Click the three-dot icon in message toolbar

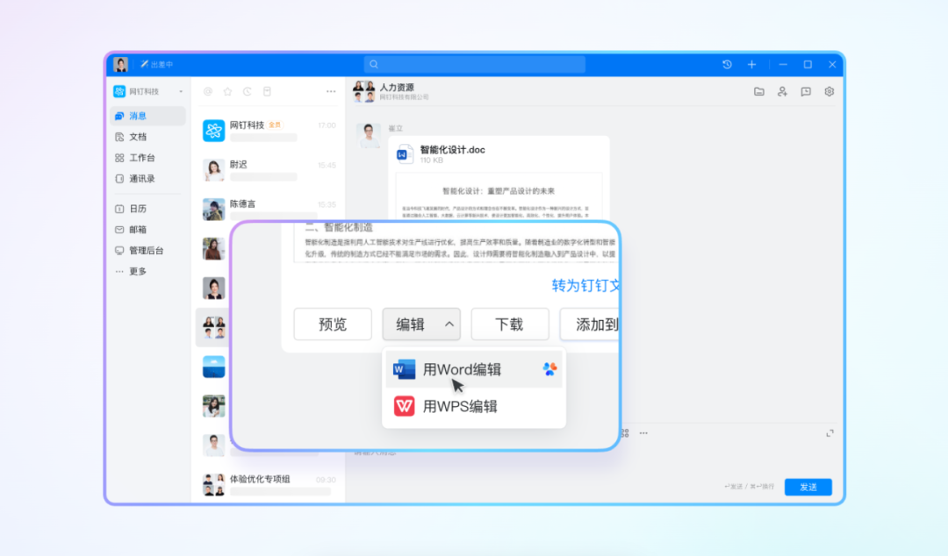[x=643, y=433]
